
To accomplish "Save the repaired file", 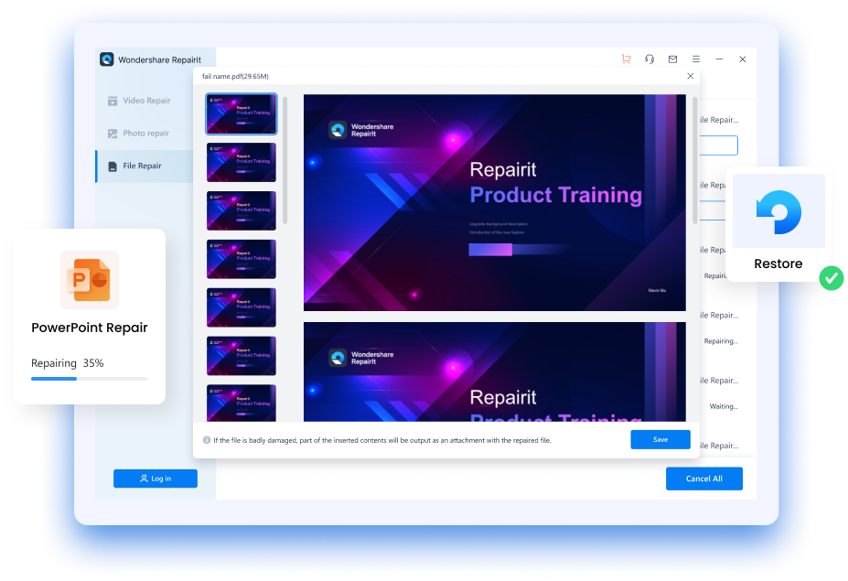I will (660, 439).
